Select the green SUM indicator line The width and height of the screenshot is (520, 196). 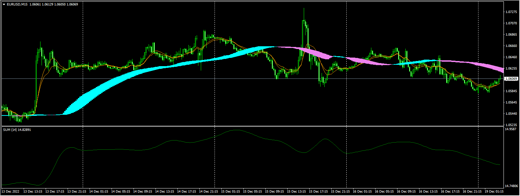click(240, 131)
